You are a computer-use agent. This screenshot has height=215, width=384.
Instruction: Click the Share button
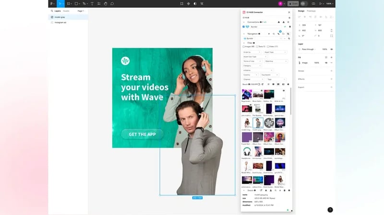tap(293, 4)
